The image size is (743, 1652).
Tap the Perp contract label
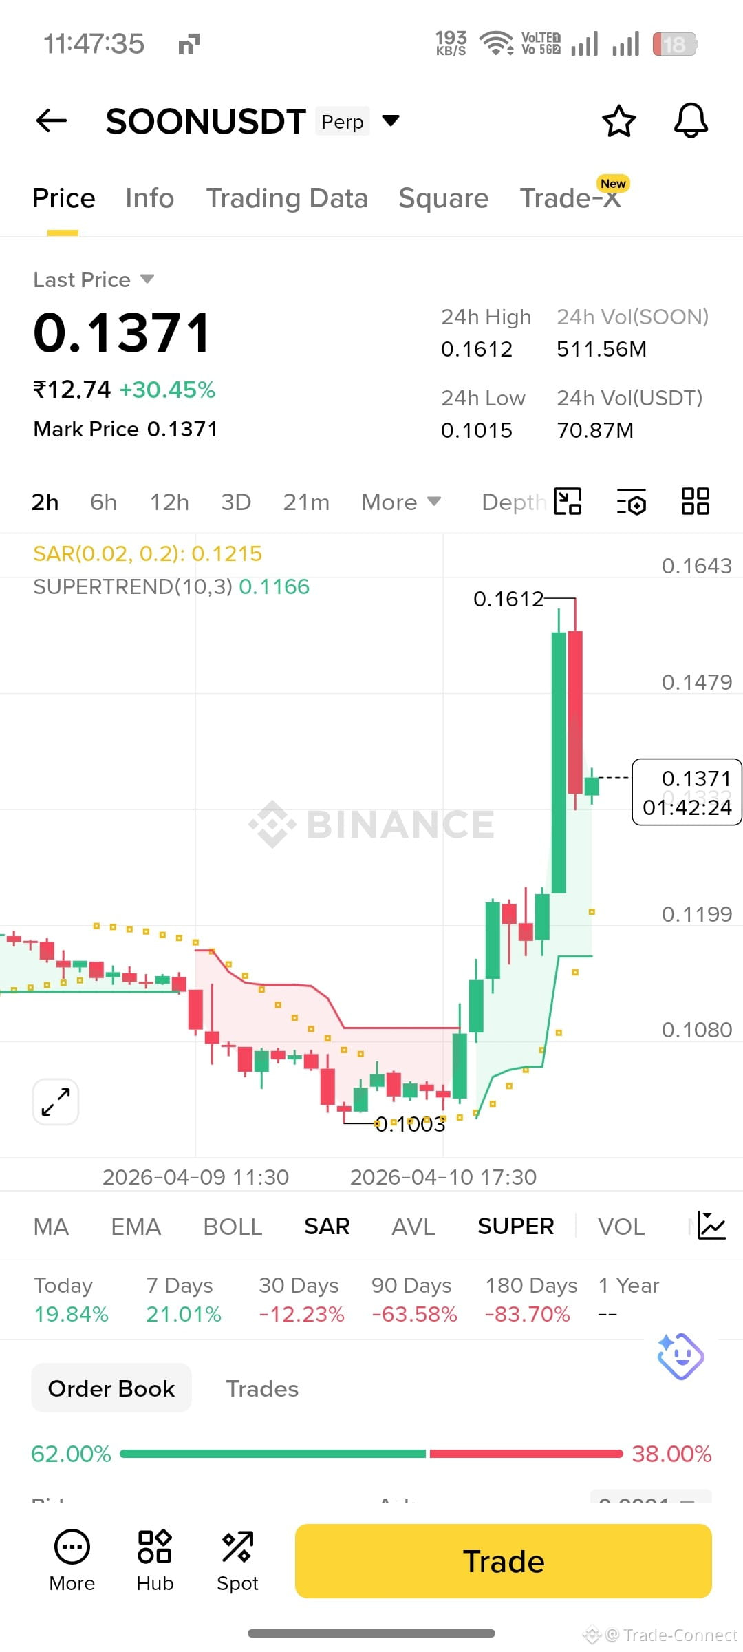coord(343,121)
